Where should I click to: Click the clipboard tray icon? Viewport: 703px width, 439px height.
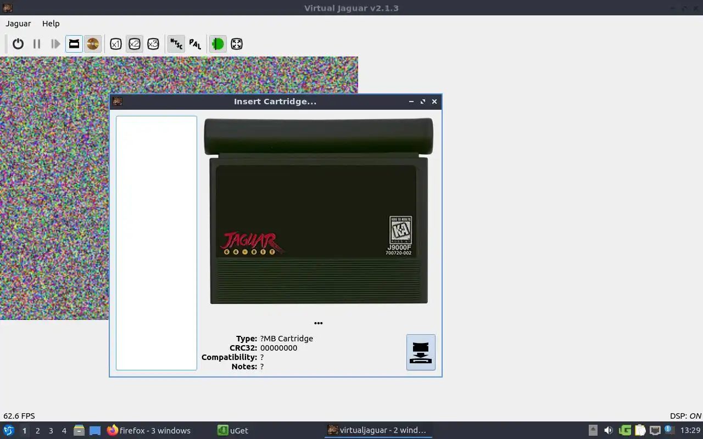coord(640,430)
